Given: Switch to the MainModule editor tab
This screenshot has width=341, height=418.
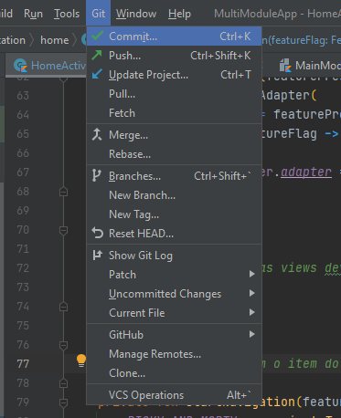Looking at the screenshot, I should 309,66.
